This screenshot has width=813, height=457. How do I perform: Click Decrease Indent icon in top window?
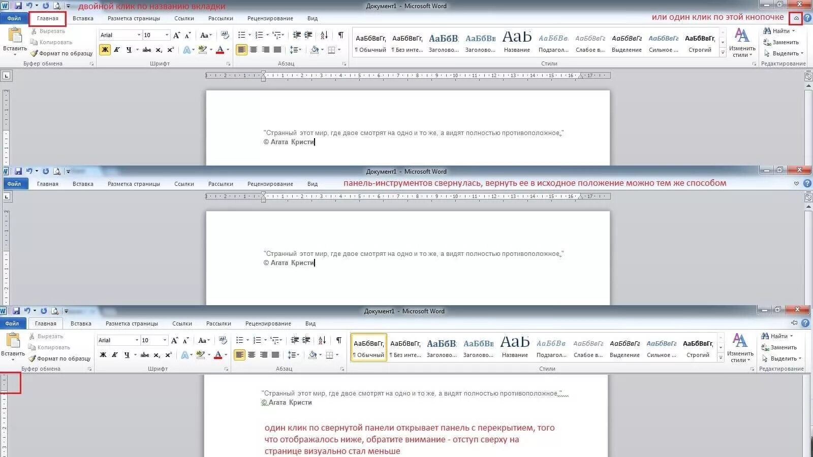tap(297, 35)
